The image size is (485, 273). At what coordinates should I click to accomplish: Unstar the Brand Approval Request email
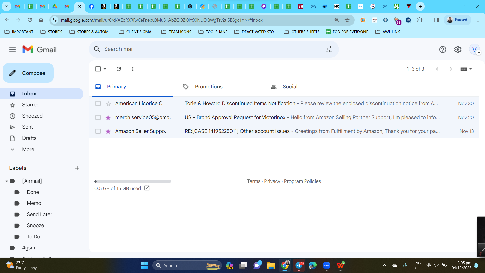(108, 118)
